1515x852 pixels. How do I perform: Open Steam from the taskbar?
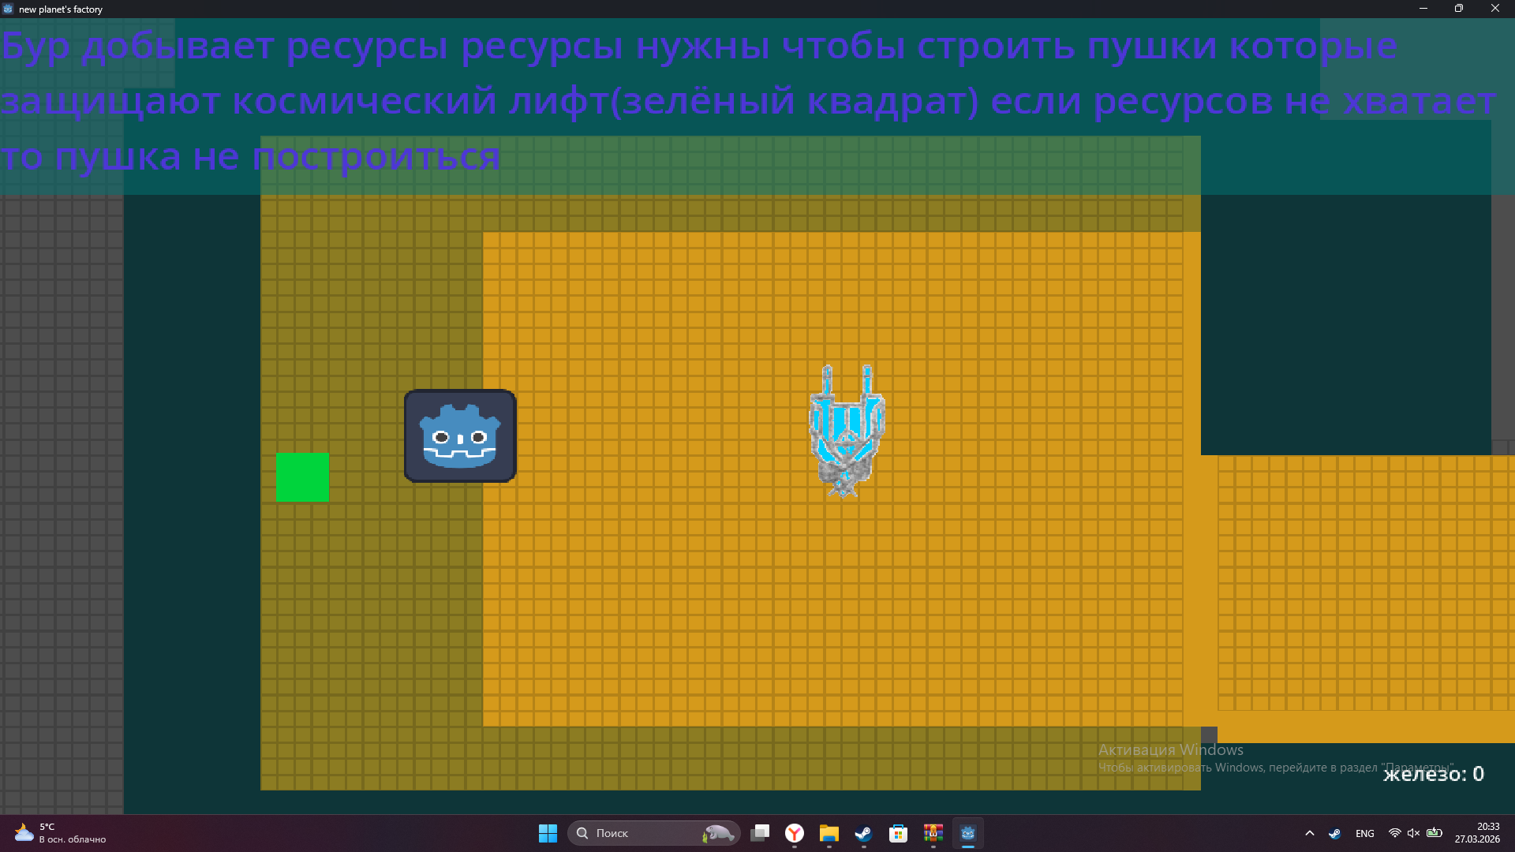(863, 833)
